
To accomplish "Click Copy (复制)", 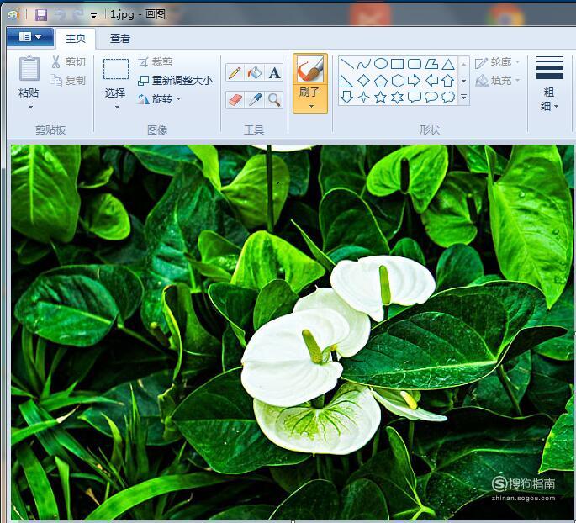I will [x=69, y=81].
